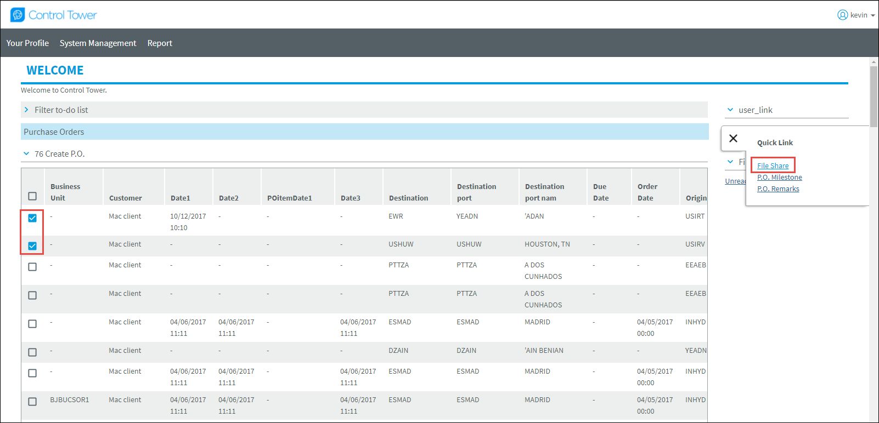
Task: Open the P.O. Milestone quick link
Action: pyautogui.click(x=779, y=177)
